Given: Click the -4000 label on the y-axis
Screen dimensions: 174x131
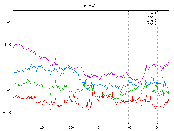Looking at the screenshot, I should tap(7, 112).
